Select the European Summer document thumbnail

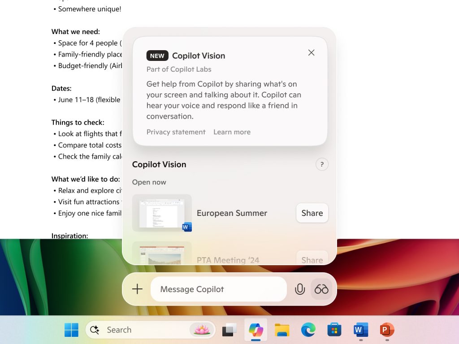tap(162, 212)
